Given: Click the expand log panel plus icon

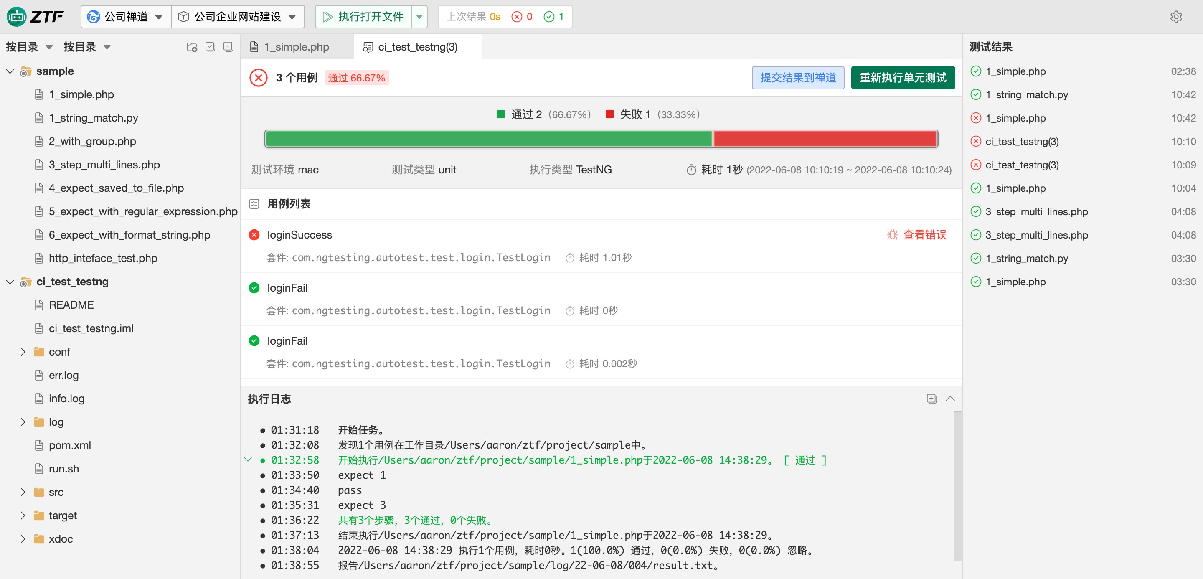Looking at the screenshot, I should (931, 398).
